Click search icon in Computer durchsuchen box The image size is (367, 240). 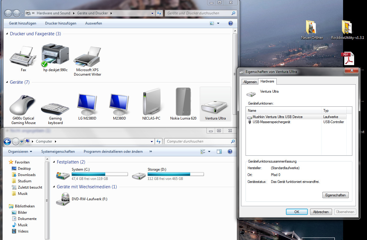coord(233,141)
